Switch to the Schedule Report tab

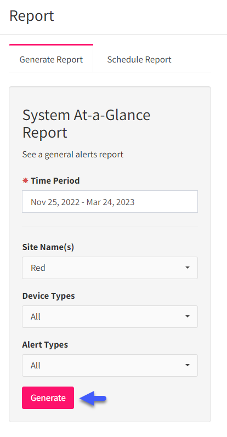(x=139, y=60)
